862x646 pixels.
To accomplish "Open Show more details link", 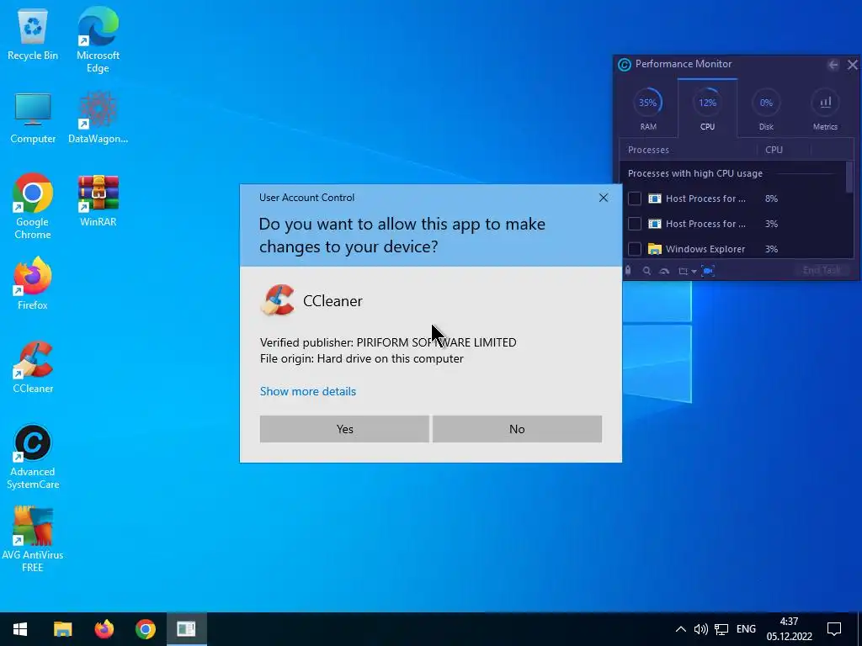I will pos(308,391).
